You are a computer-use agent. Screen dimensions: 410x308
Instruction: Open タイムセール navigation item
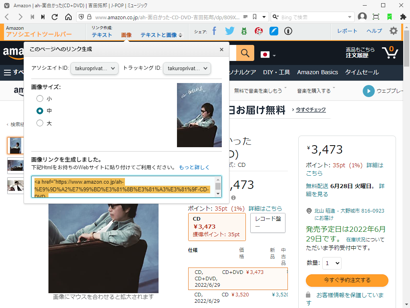tap(362, 72)
